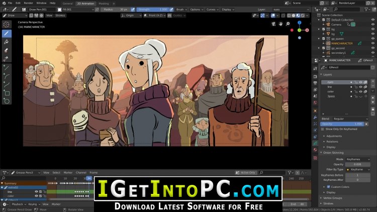This screenshot has height=212, width=377.
Task: Hide the Camera object in outliner
Action: pyautogui.click(x=373, y=25)
